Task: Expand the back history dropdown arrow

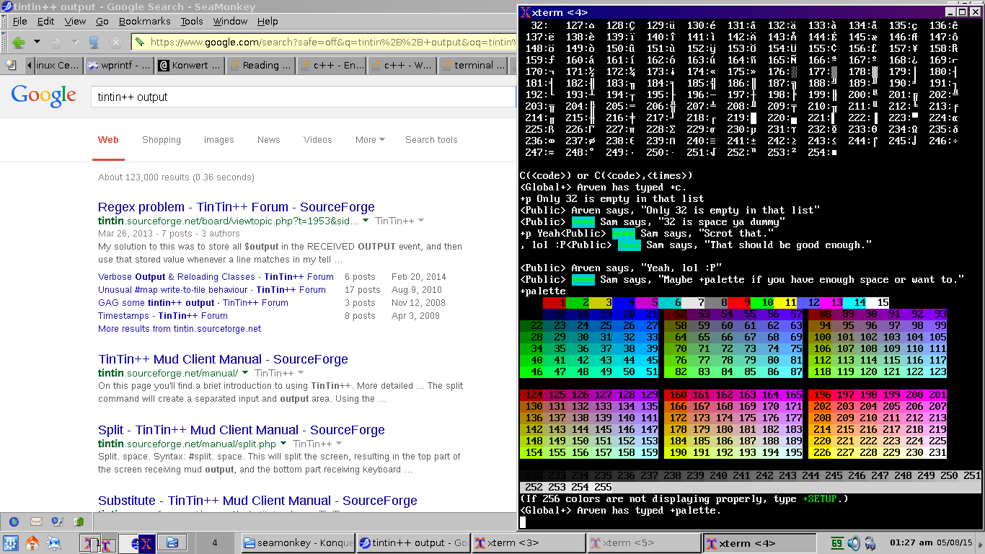Action: point(37,43)
